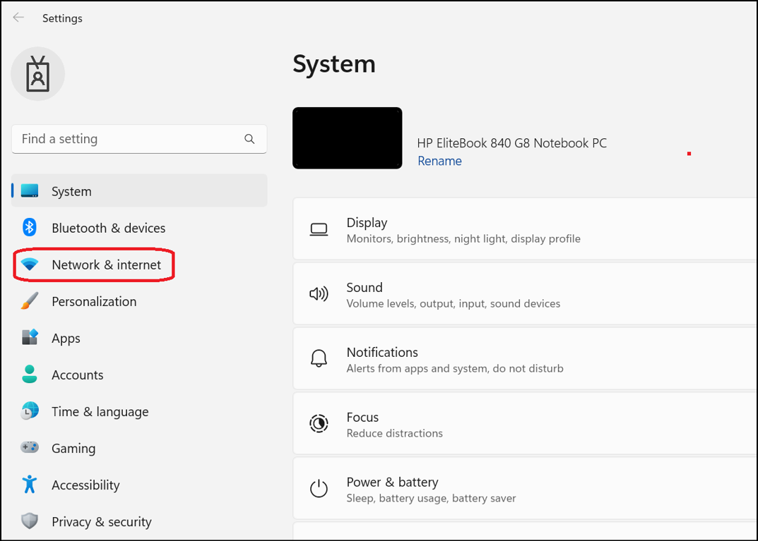
Task: Click the Notifications bell icon
Action: click(319, 358)
